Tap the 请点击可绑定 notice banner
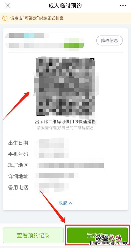This screenshot has width=131, height=248. coord(65,18)
